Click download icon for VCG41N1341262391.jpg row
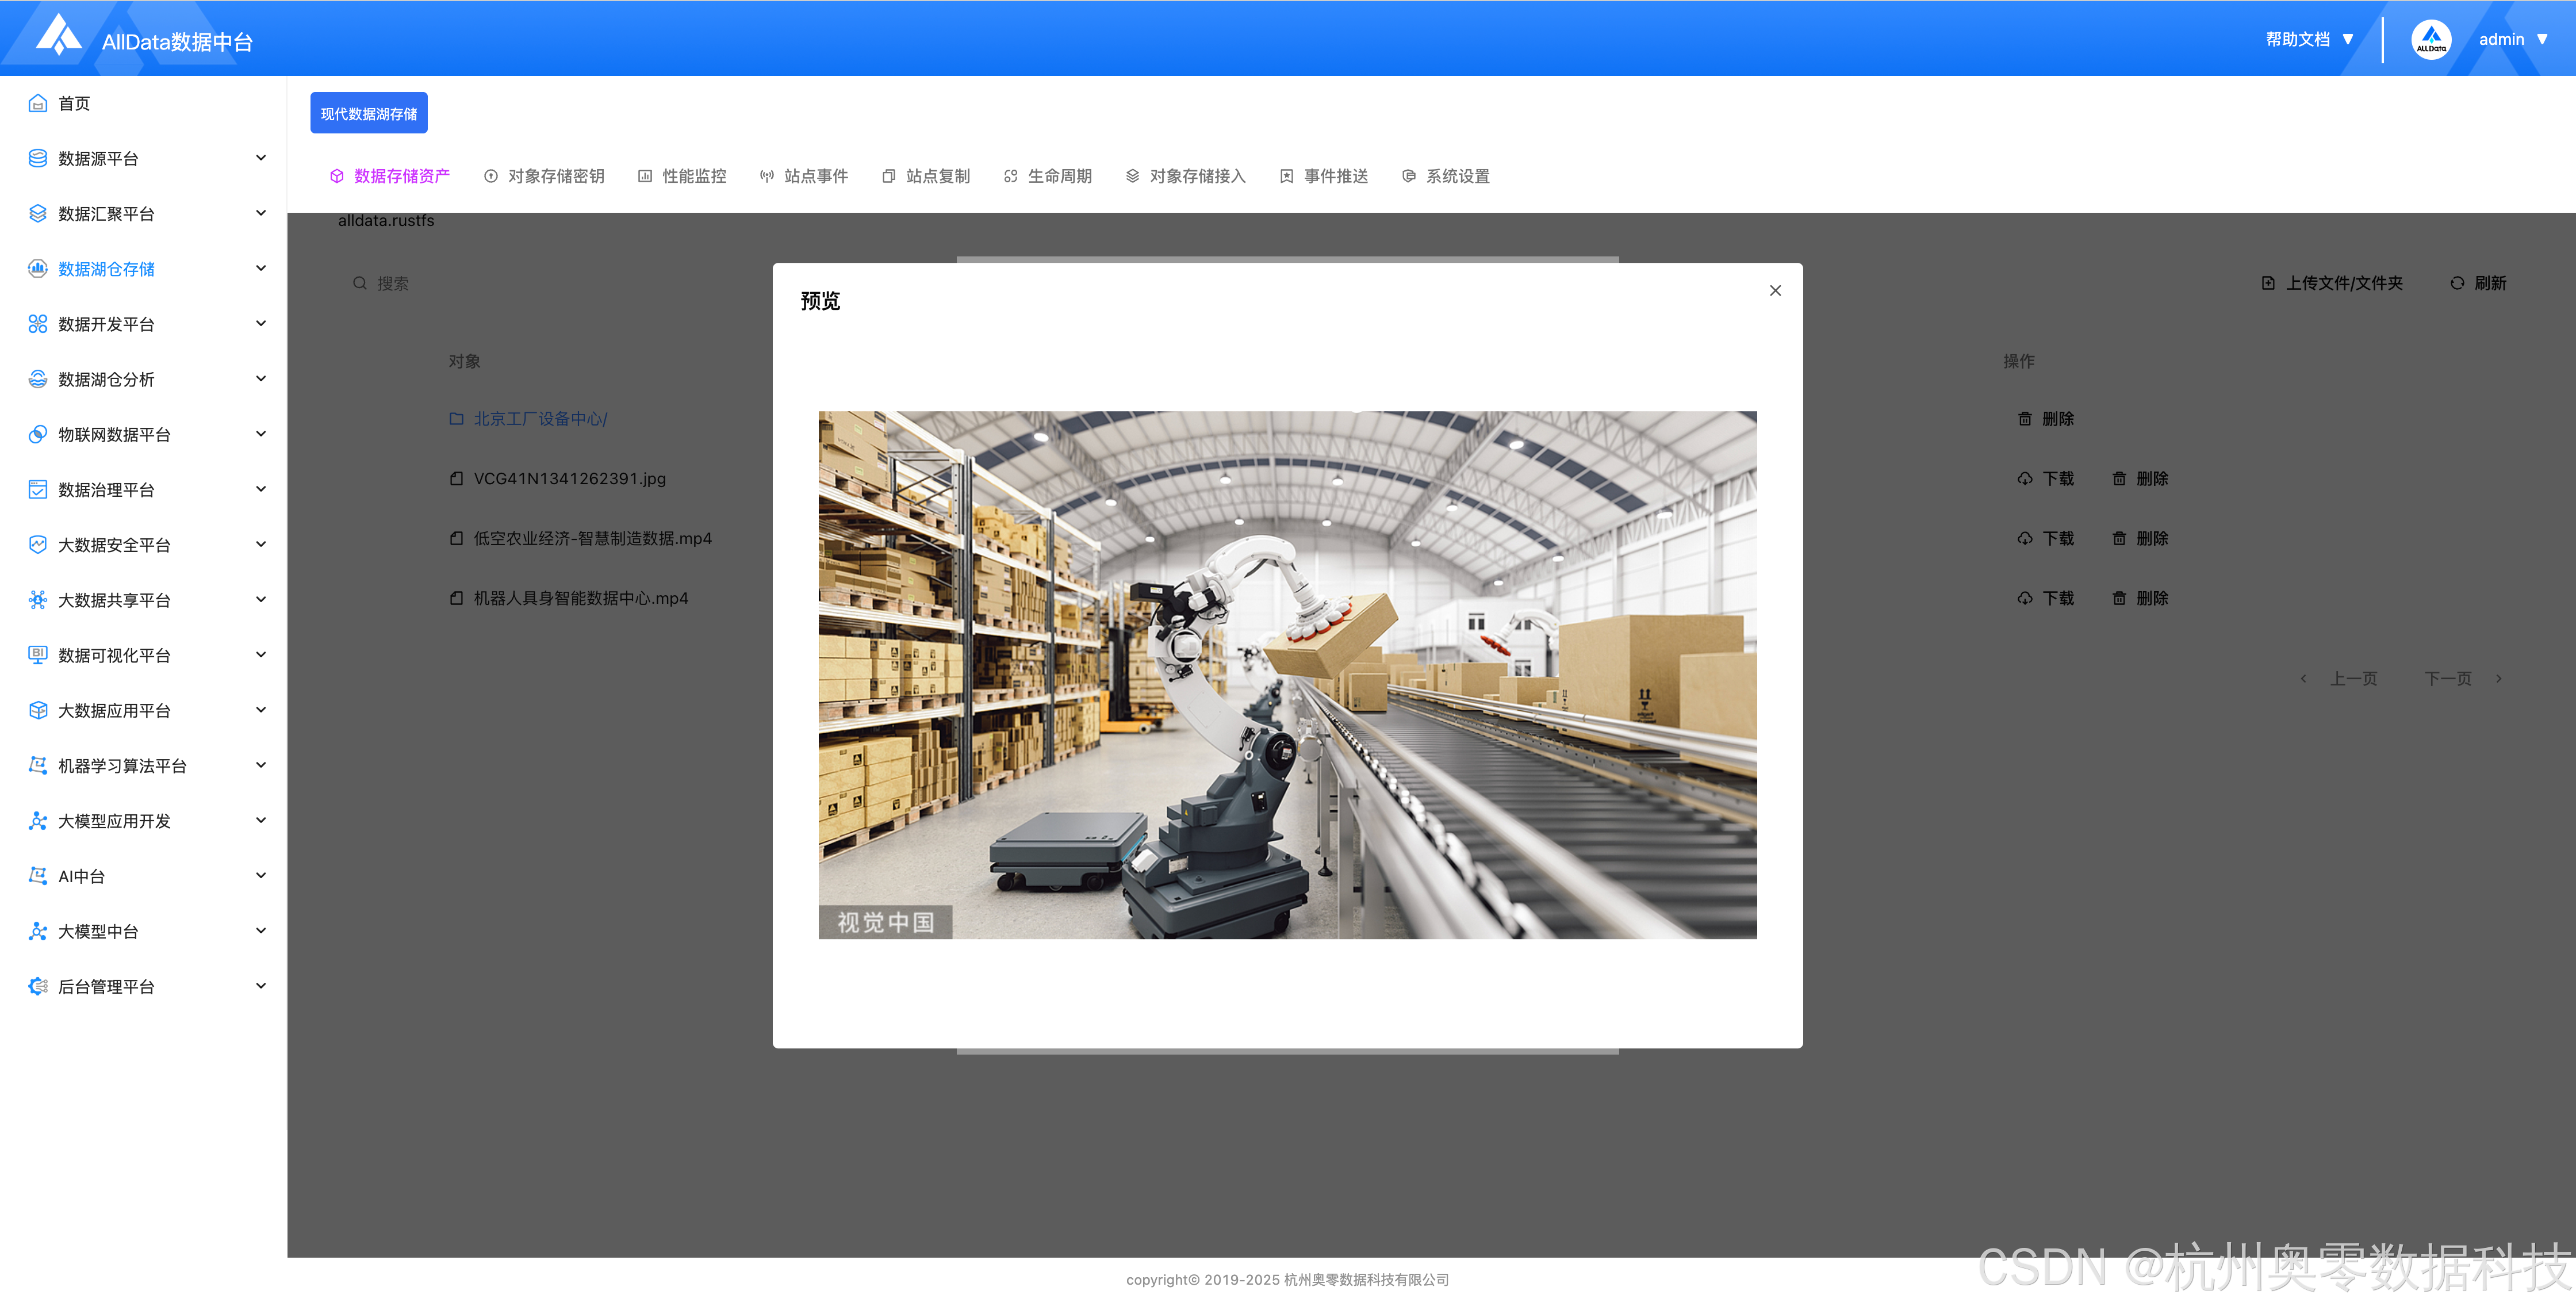2576x1310 pixels. coord(2025,478)
